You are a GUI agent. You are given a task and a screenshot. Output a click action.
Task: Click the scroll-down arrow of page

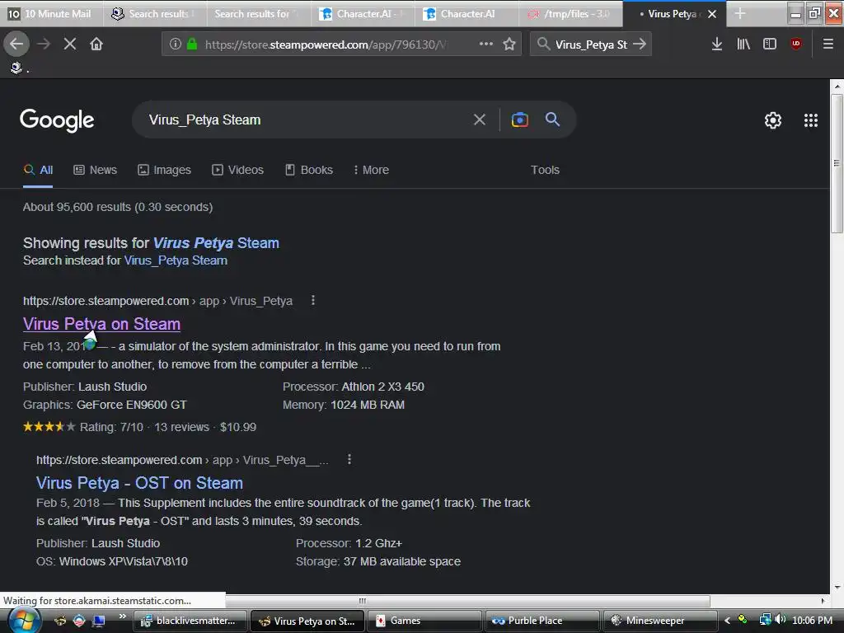[x=837, y=587]
